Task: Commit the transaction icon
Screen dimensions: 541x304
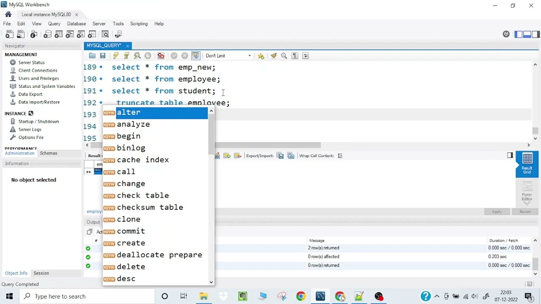Action: pos(174,56)
